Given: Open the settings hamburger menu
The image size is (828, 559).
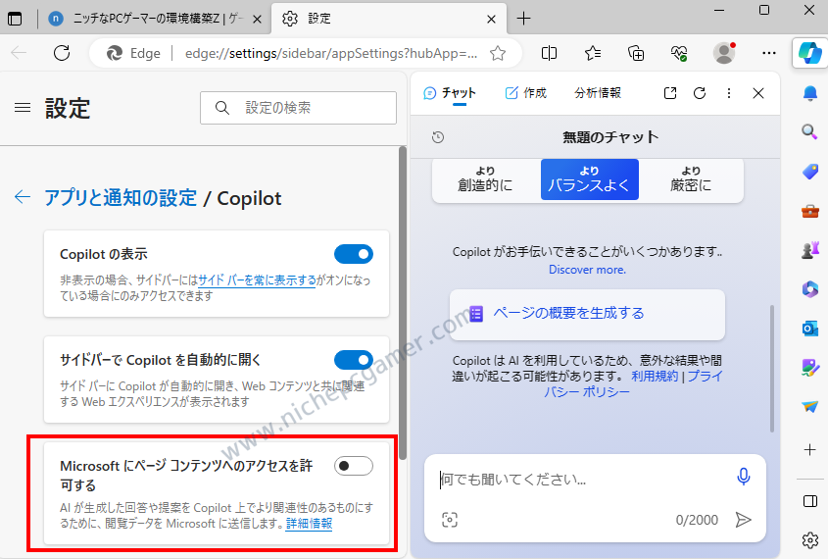Looking at the screenshot, I should (x=23, y=108).
